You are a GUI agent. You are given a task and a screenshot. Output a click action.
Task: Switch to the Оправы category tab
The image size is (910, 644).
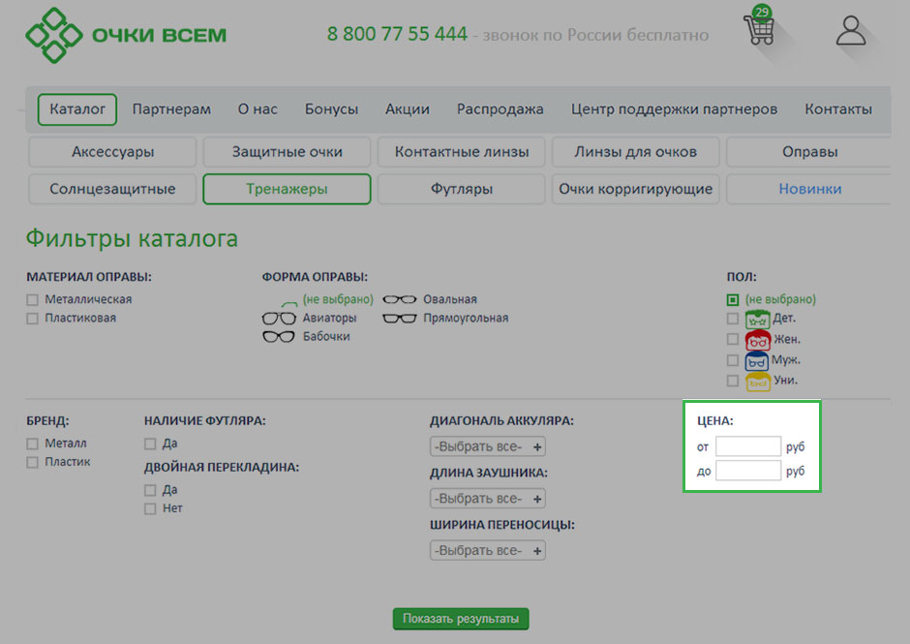click(x=809, y=152)
